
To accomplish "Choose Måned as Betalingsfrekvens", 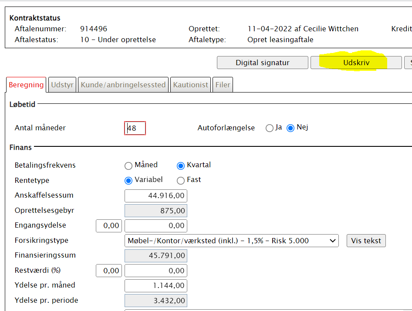I will pyautogui.click(x=128, y=165).
